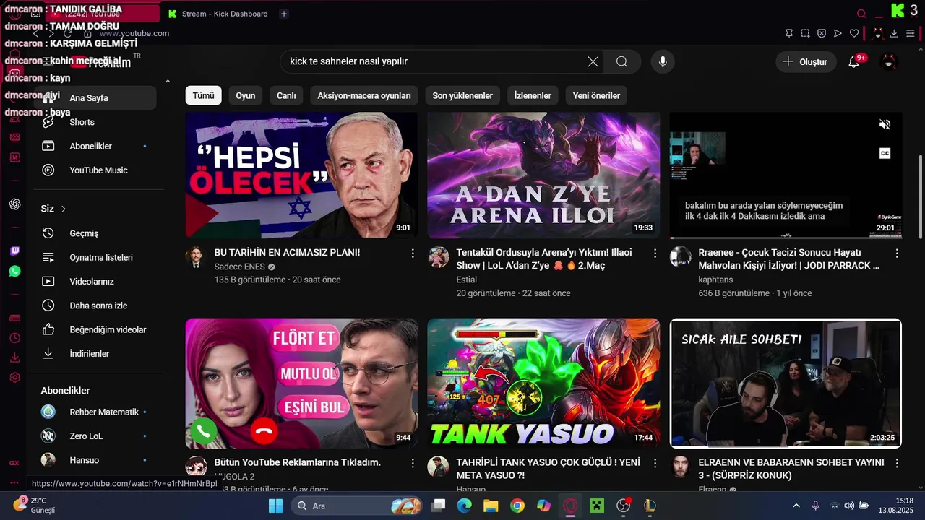This screenshot has height=520, width=925.
Task: Open the Hansuo subscription in the sidebar
Action: click(95, 460)
